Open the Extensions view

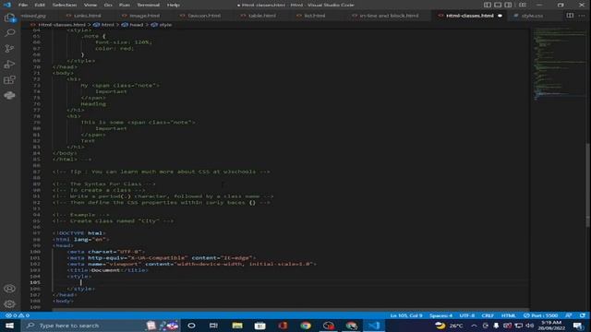point(9,80)
